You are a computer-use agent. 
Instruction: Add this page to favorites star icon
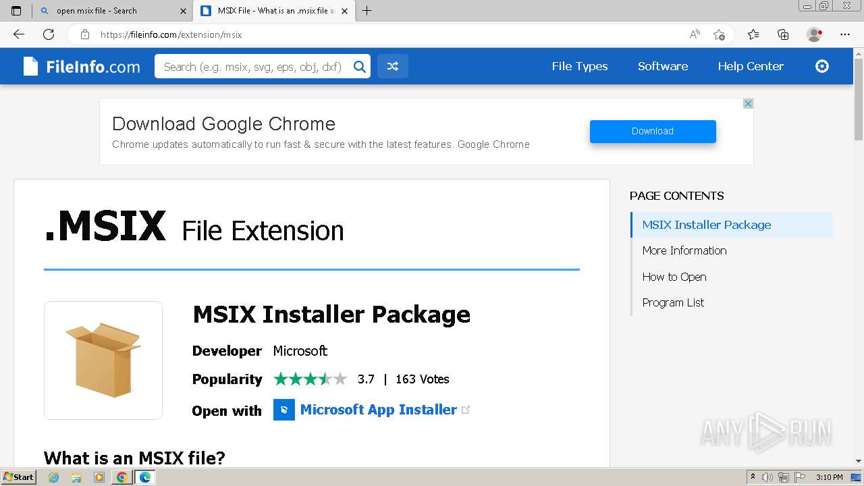point(719,34)
